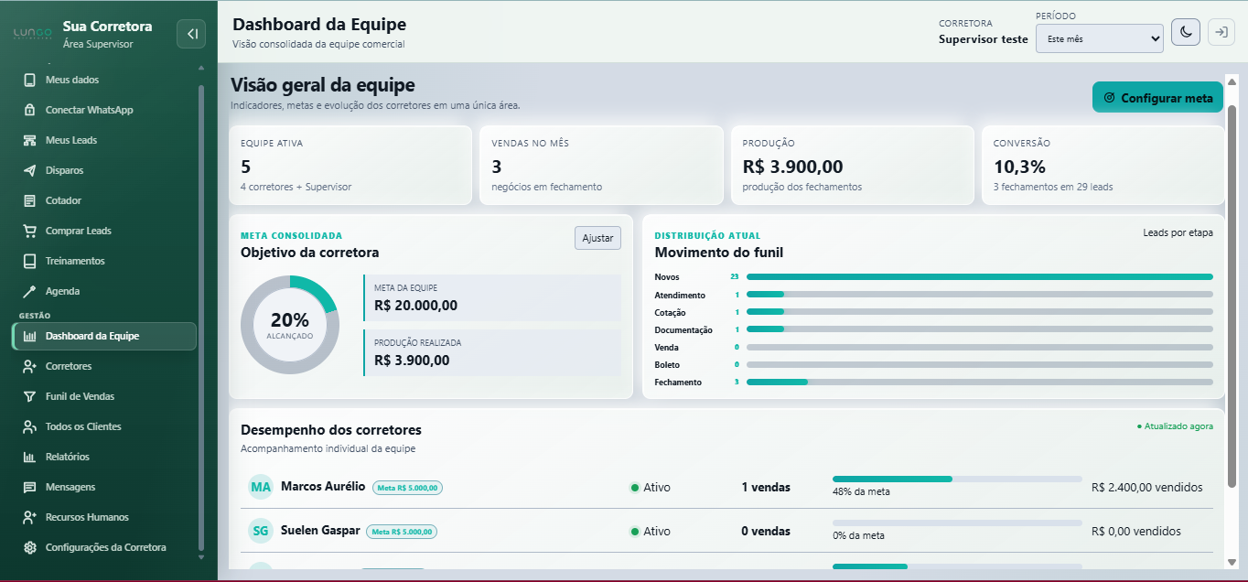Click the target icon on Configurar meta

pos(1110,98)
